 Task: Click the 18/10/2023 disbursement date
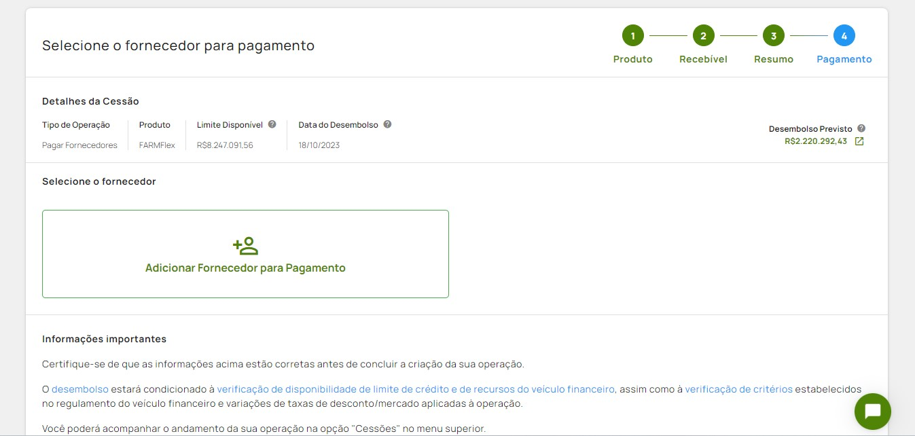point(319,145)
